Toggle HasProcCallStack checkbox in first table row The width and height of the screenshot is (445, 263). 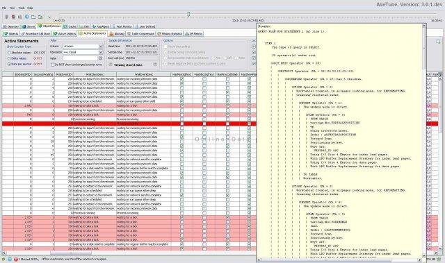[227, 79]
